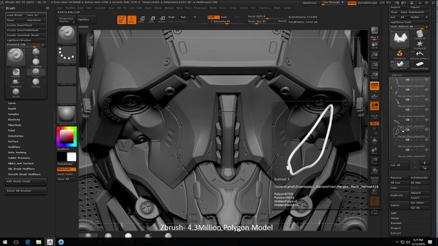Image resolution: width=438 pixels, height=246 pixels.
Task: Pick a color in the color picker
Action: 66,137
